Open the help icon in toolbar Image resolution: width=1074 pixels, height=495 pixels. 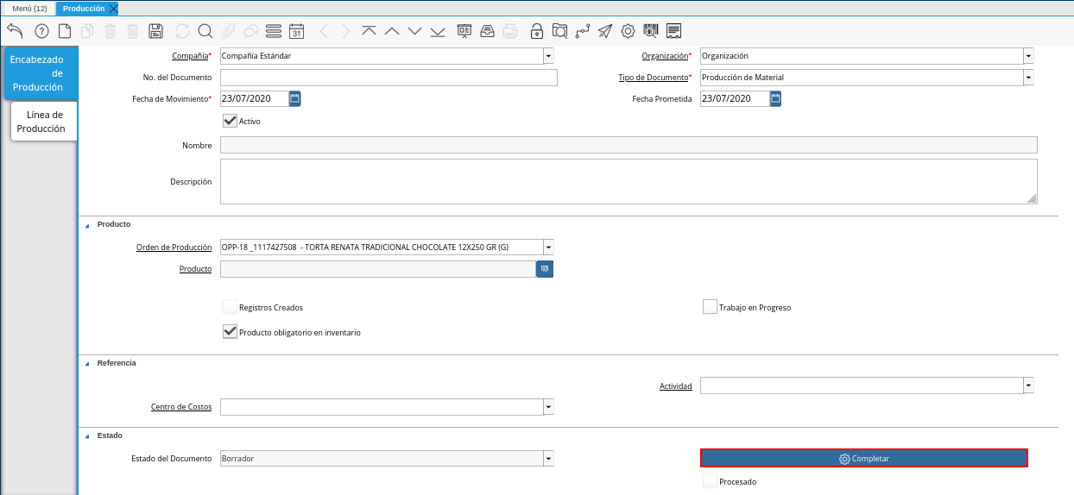41,31
